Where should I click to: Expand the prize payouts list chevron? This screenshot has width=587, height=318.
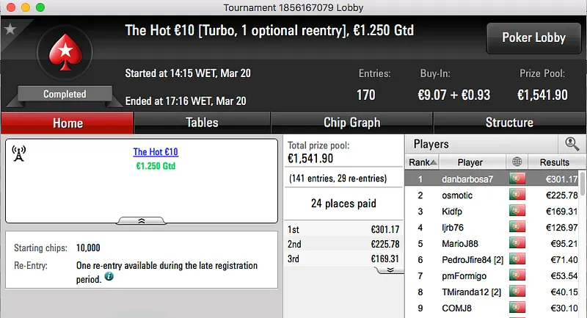point(390,270)
